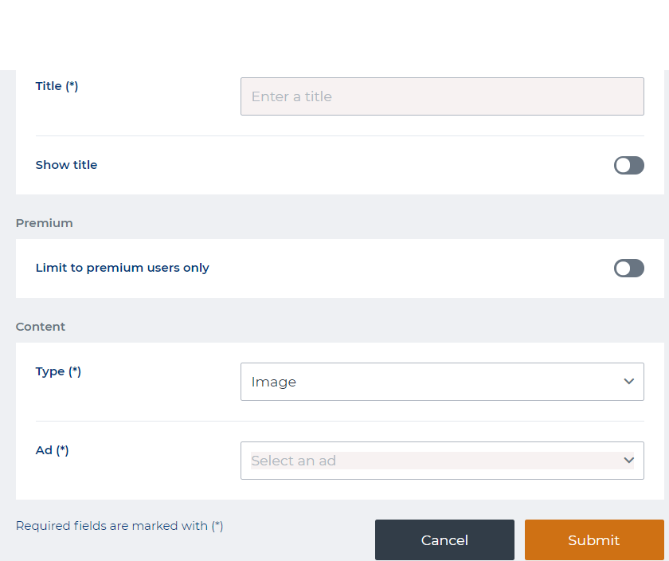Viewport: 669px width, 561px height.
Task: Open the Type dropdown showing Image
Action: point(442,382)
